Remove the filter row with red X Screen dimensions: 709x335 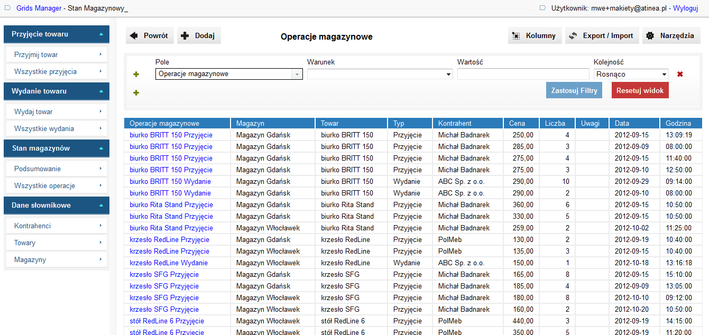click(680, 74)
